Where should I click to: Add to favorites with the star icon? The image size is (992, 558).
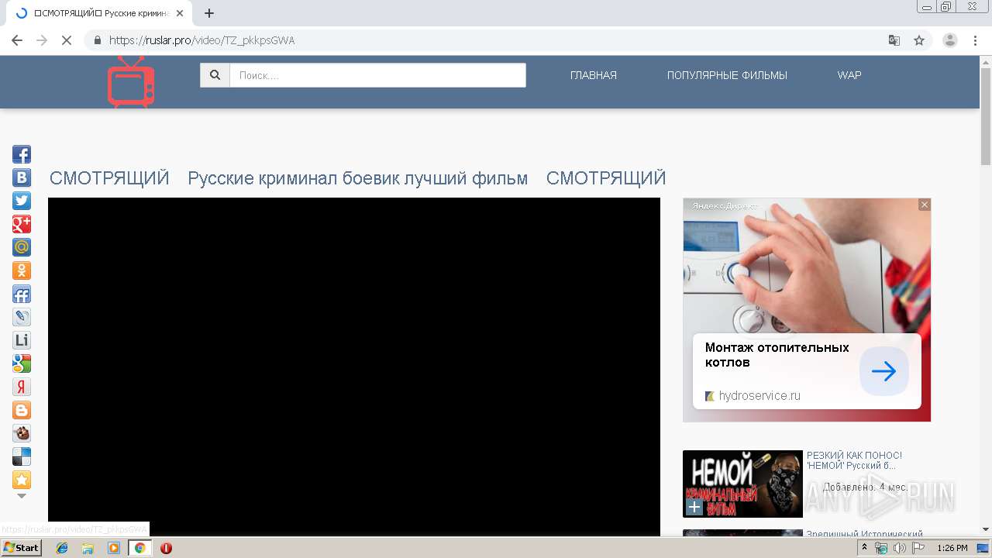(22, 480)
